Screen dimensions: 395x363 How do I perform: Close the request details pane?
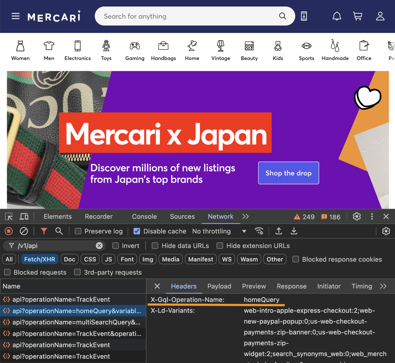tap(157, 286)
